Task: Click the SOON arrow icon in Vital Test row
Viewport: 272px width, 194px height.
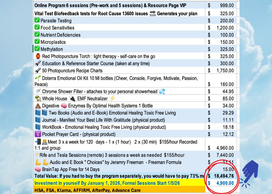Action: coord(153,13)
